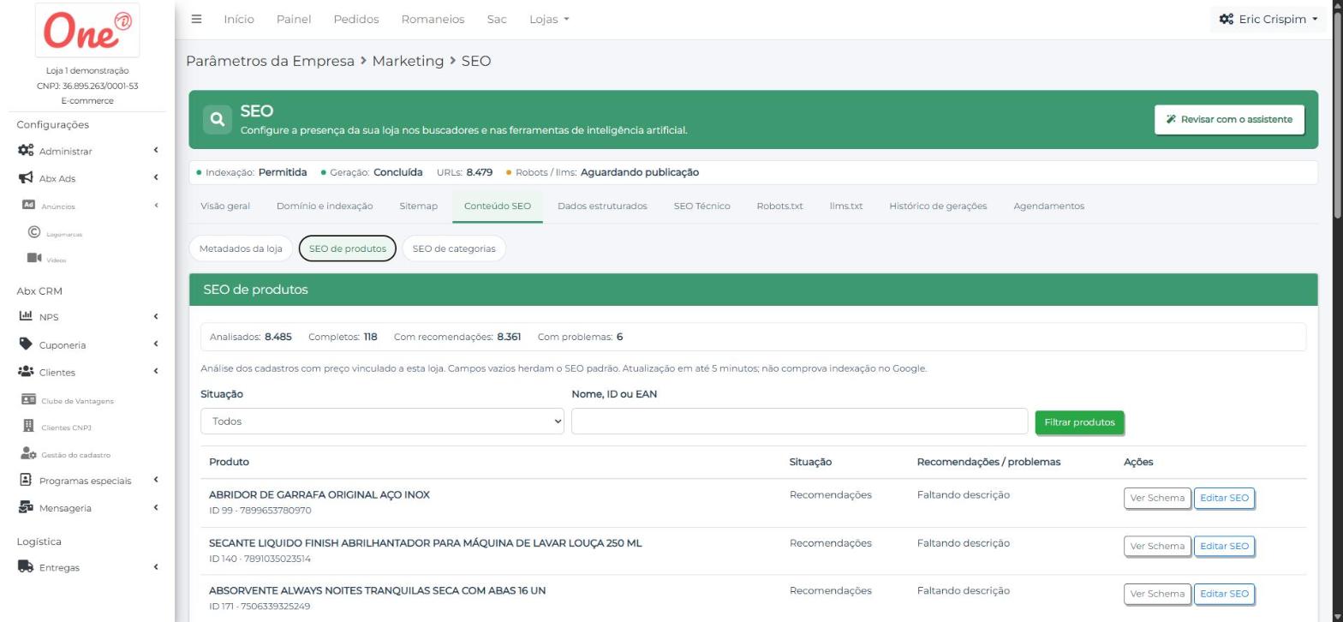
Task: Click the Clientes people icon
Action: [x=26, y=372]
